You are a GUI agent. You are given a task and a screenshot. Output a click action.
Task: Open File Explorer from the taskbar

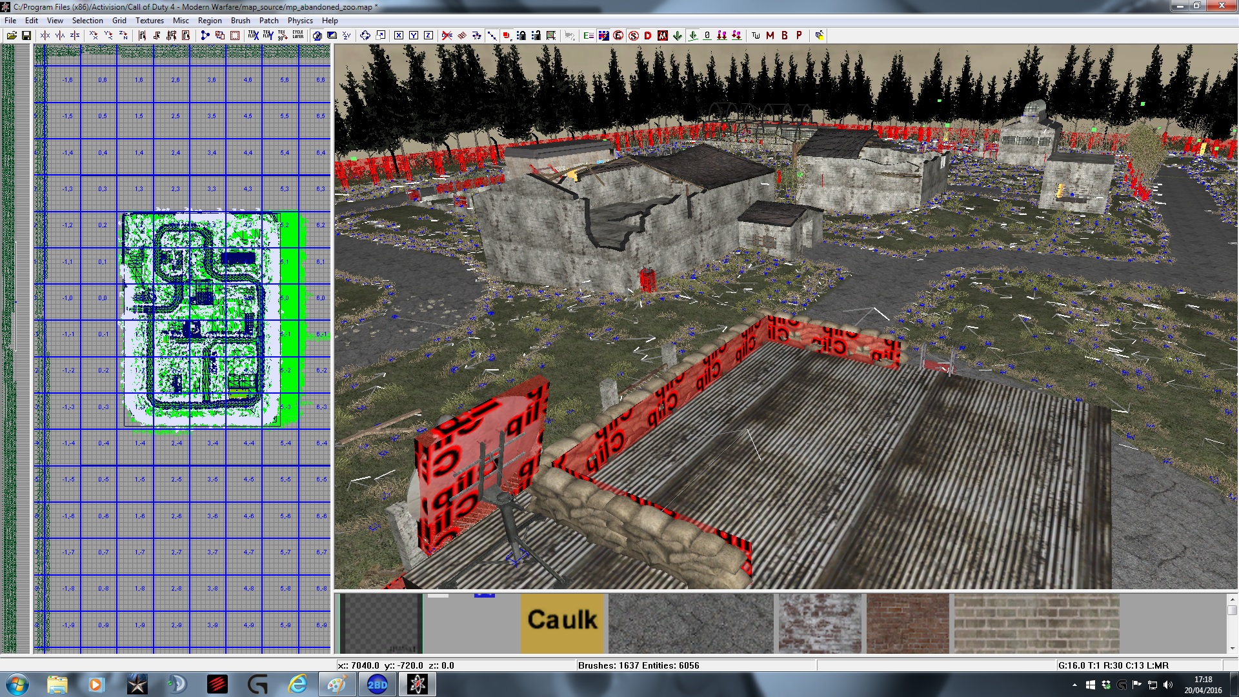(57, 684)
